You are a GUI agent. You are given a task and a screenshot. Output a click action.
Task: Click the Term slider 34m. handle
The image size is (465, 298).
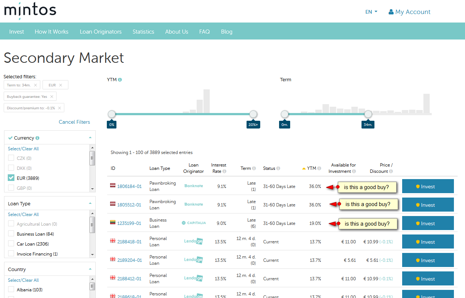(368, 114)
